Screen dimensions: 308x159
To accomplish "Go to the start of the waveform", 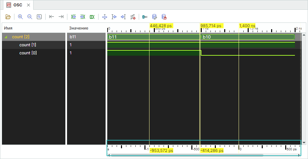I will (x=51, y=17).
